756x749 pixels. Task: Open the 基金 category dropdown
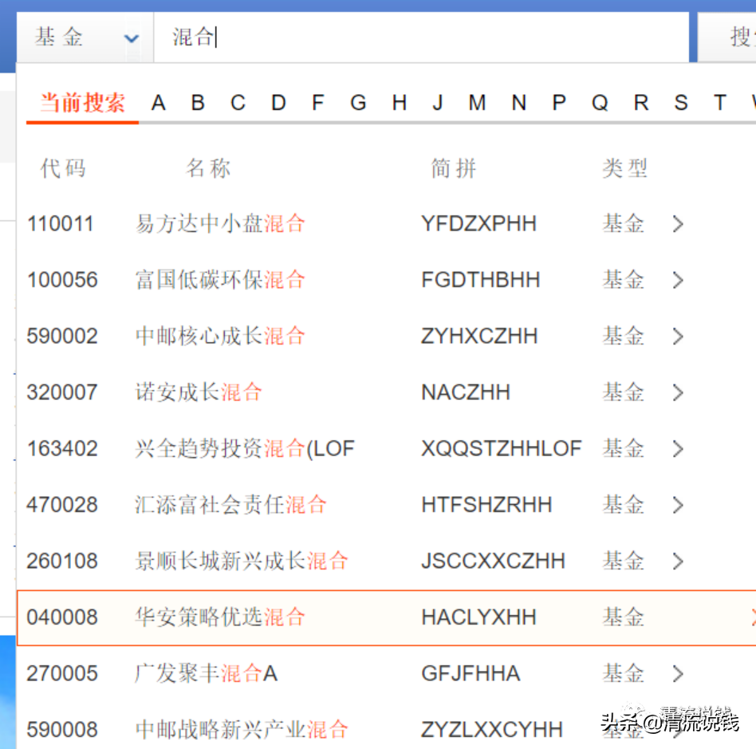point(85,37)
